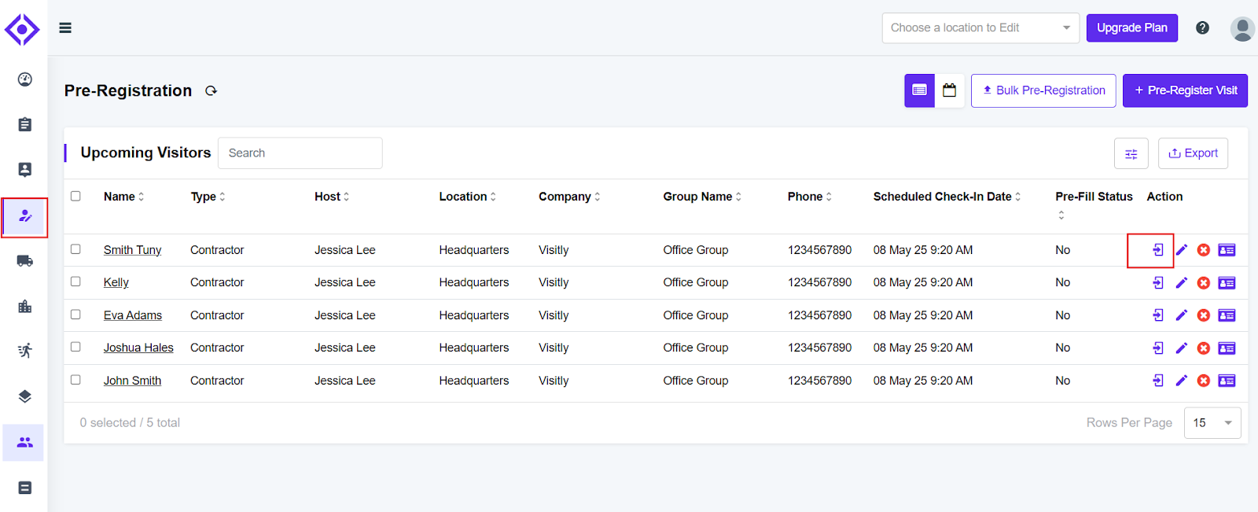Tick the John Smith row checkbox
The width and height of the screenshot is (1258, 512).
[75, 380]
